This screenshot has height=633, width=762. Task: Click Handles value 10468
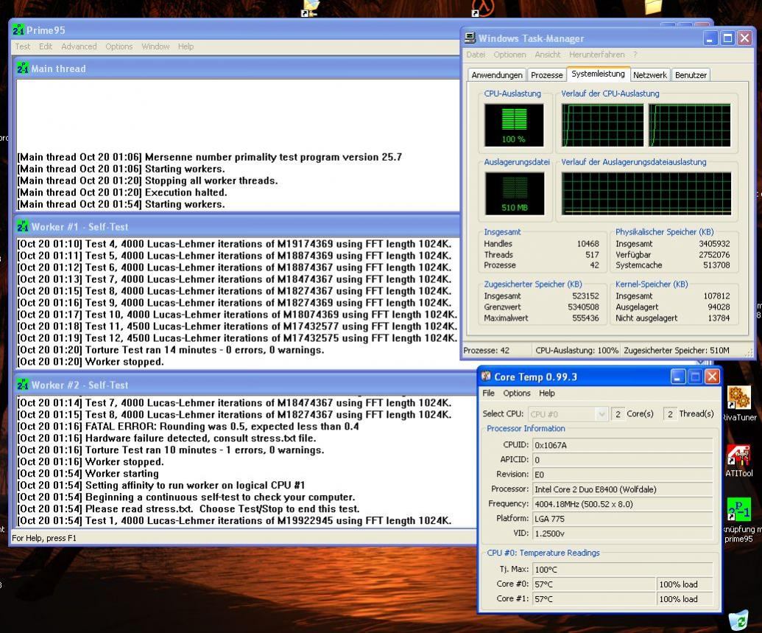coord(588,243)
